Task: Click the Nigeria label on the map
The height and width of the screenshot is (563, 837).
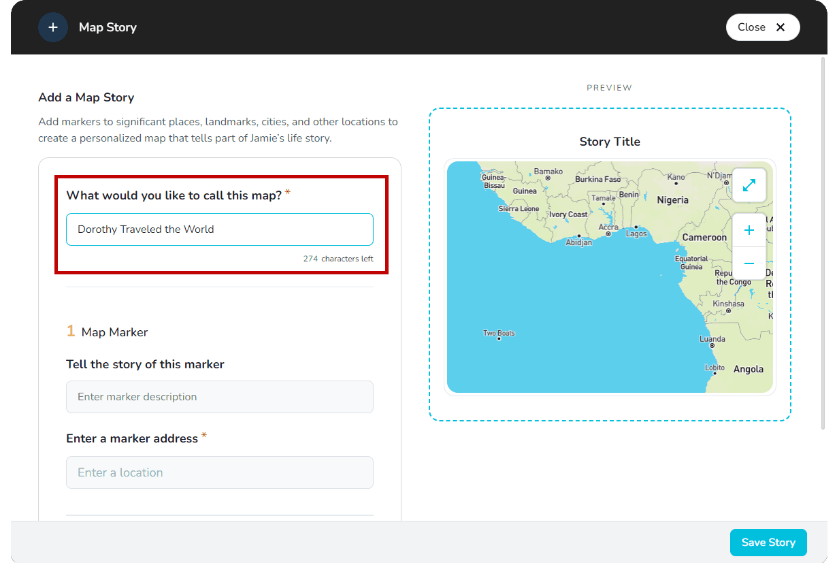Action: pos(672,200)
